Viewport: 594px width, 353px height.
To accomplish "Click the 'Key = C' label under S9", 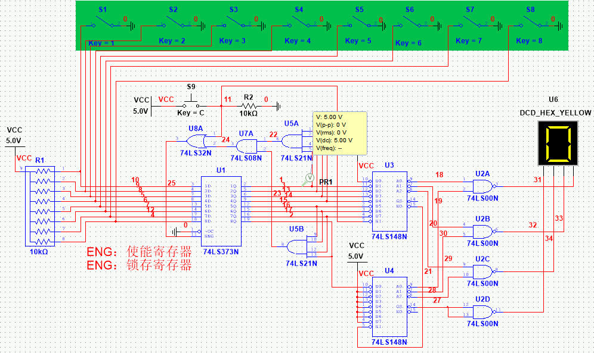I will click(191, 113).
